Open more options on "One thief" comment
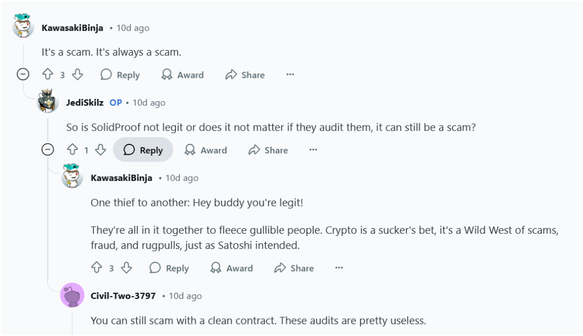The image size is (583, 336). pyautogui.click(x=339, y=268)
